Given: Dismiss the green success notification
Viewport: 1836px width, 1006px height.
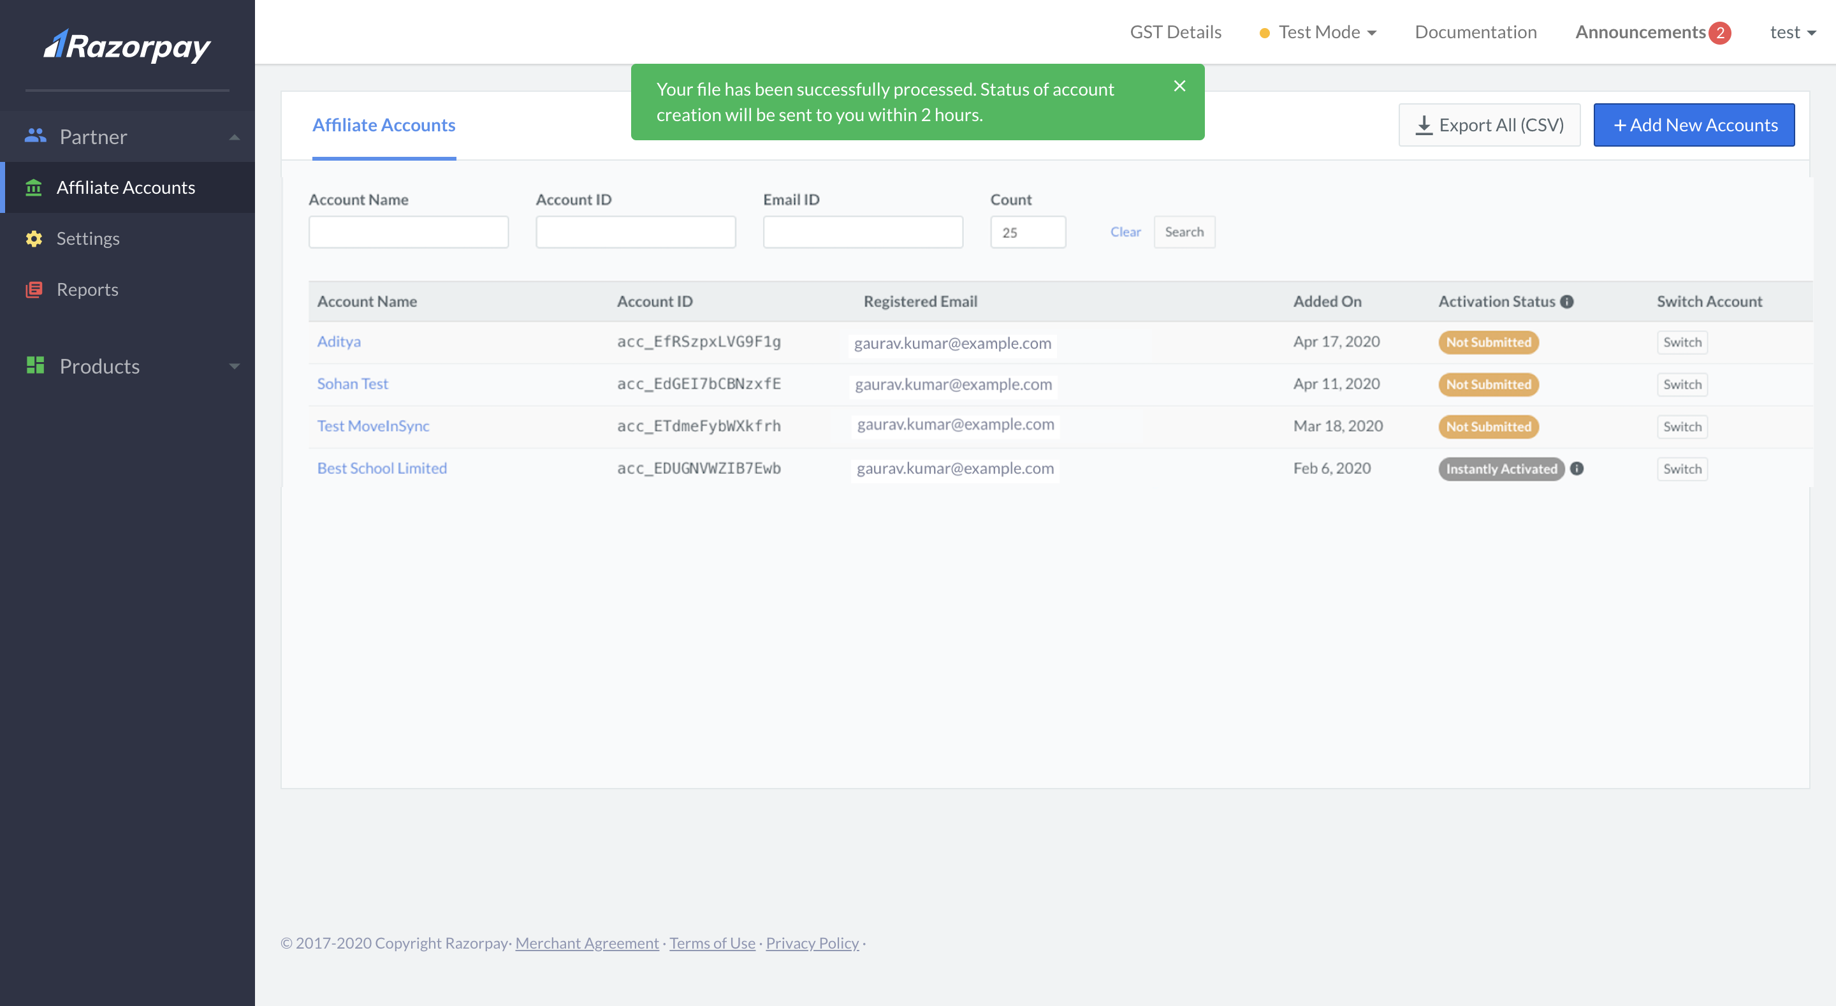Looking at the screenshot, I should [x=1179, y=85].
